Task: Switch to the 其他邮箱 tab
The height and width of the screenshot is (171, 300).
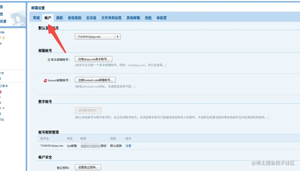Action: (x=133, y=18)
